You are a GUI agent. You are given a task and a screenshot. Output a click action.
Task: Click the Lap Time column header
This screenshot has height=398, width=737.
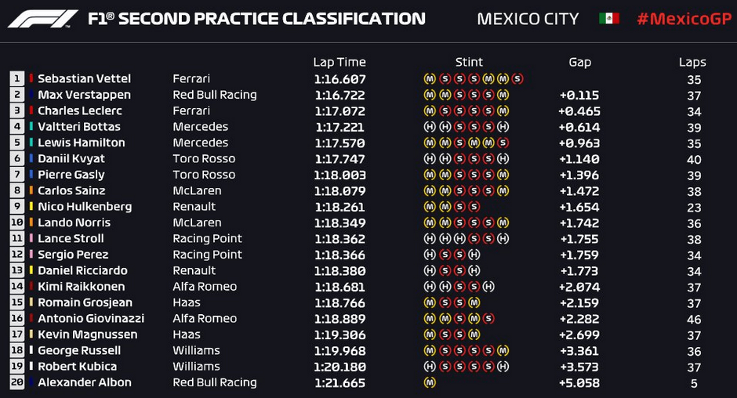(x=339, y=62)
